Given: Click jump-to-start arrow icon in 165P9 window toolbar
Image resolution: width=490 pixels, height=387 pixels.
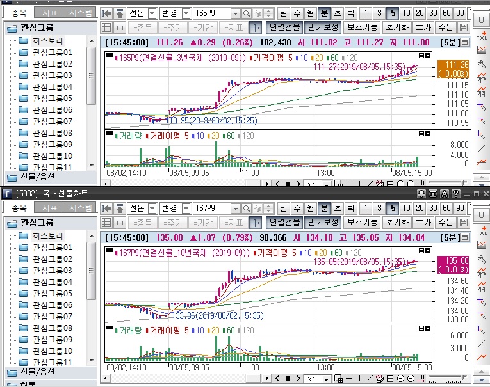Looking at the screenshot, I should (106, 13).
